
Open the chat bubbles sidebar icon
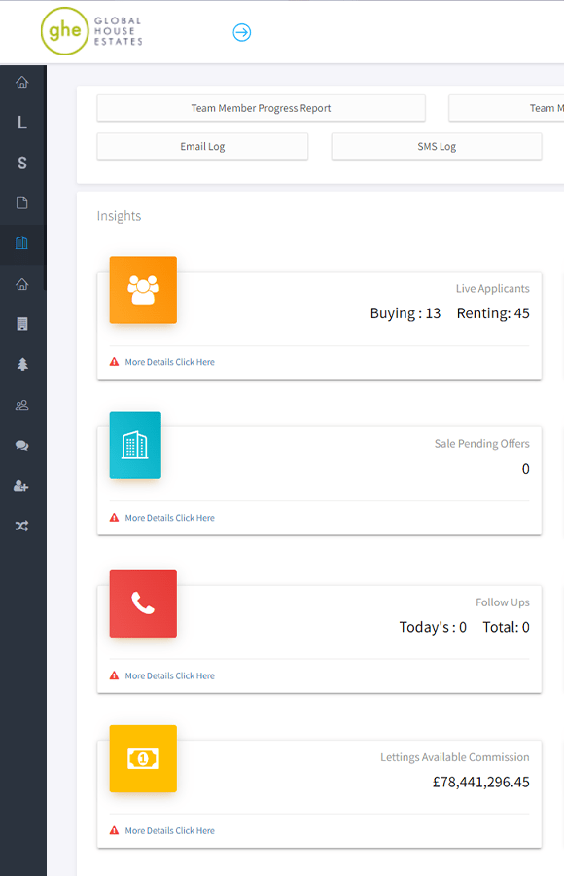click(x=21, y=445)
